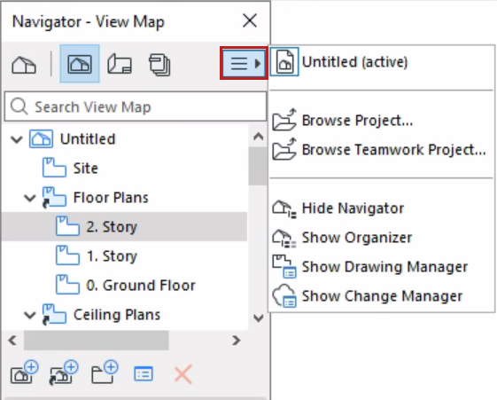Click the horizontal scrollbar thumb
This screenshot has height=400, width=497.
click(x=97, y=341)
